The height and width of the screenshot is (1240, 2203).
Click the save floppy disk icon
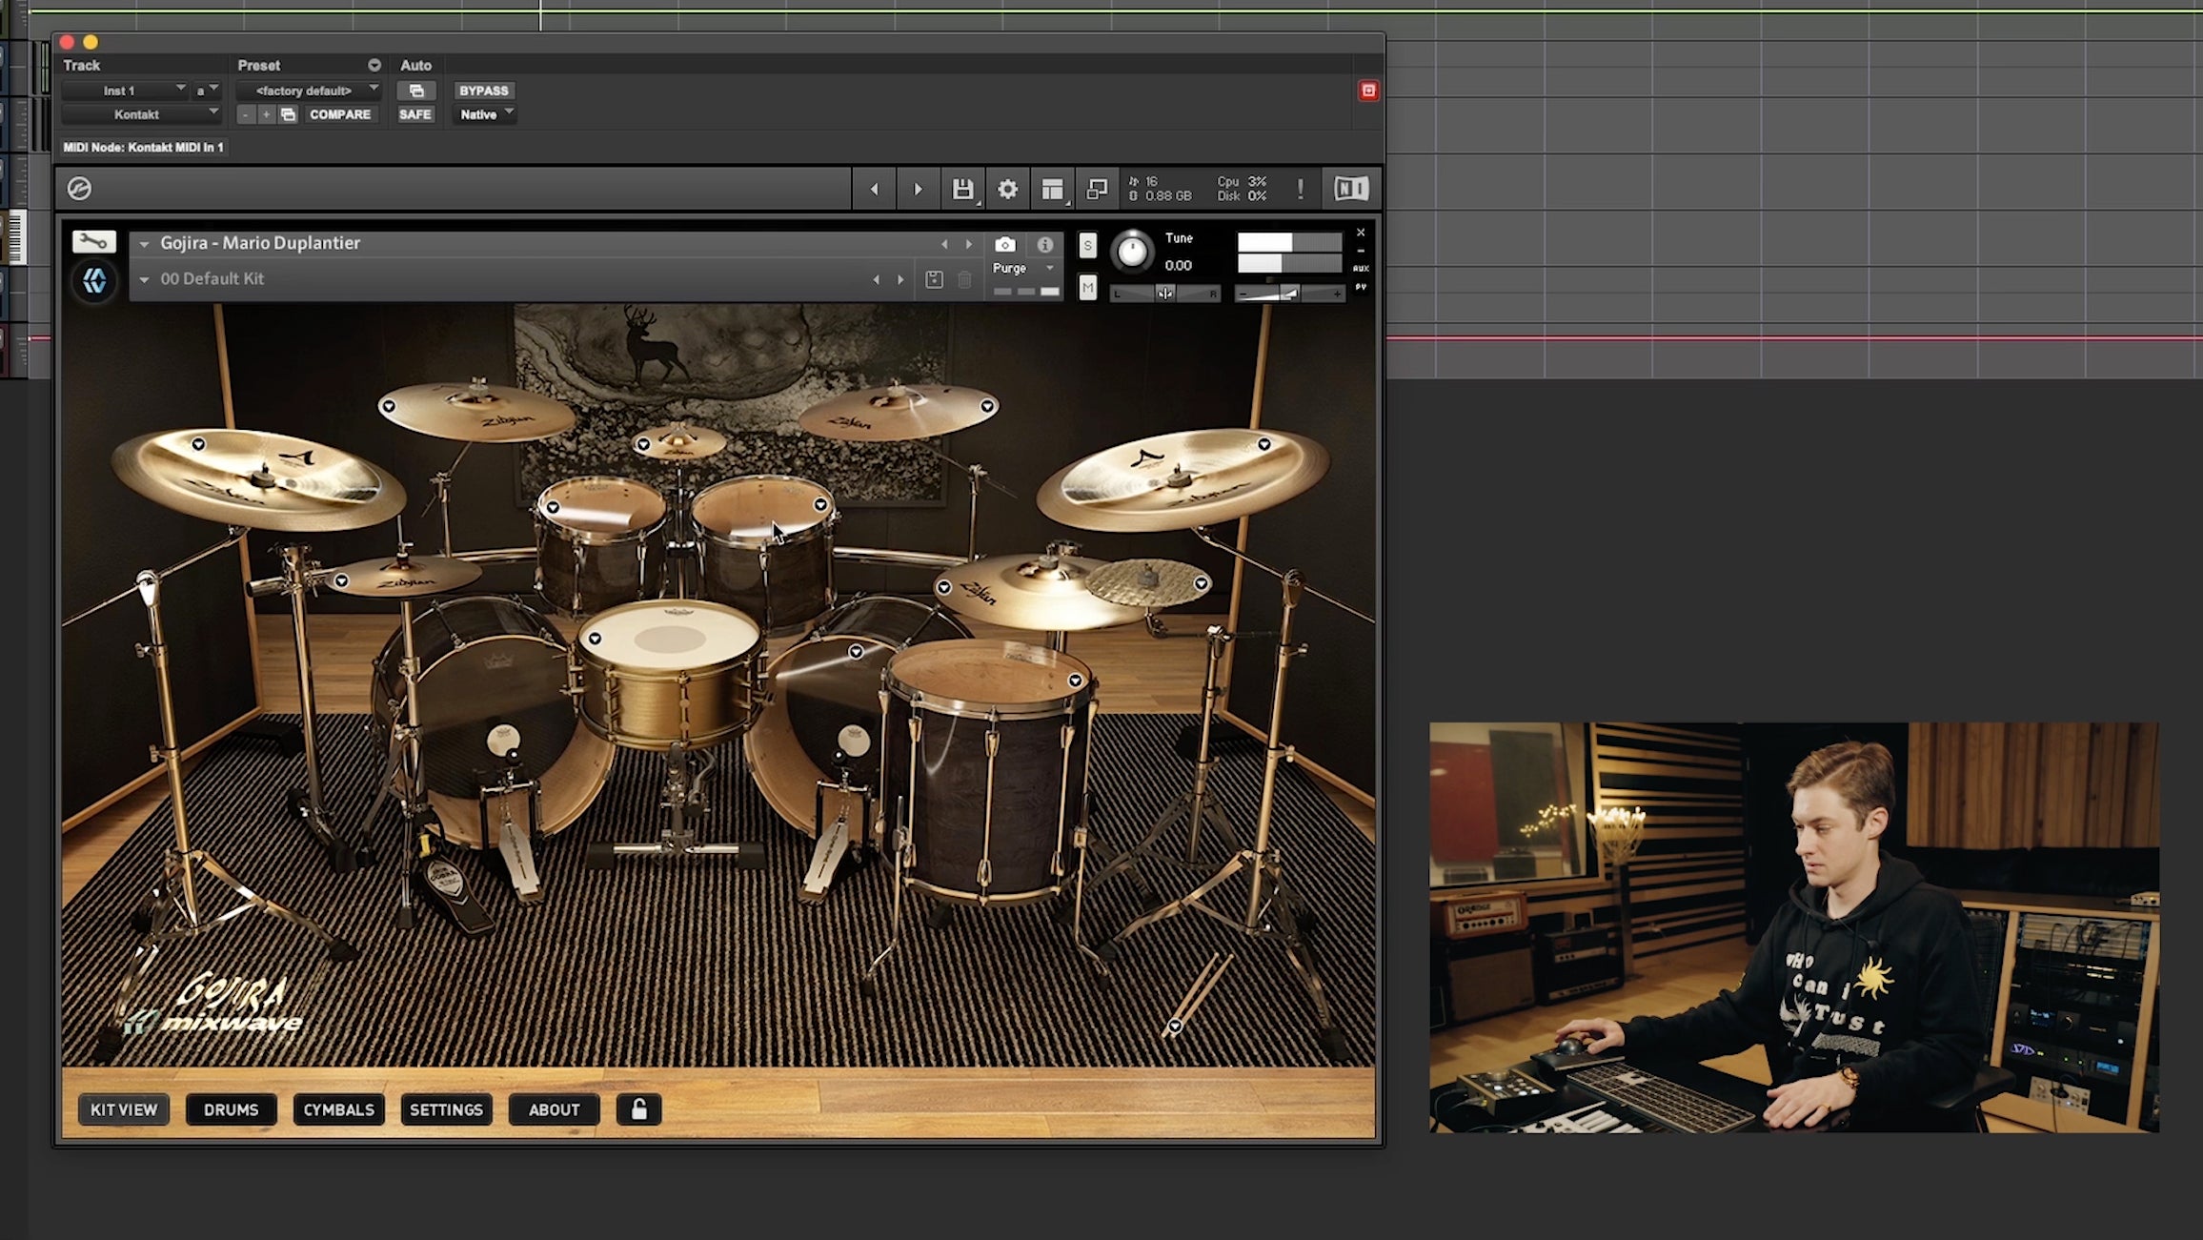click(x=962, y=189)
